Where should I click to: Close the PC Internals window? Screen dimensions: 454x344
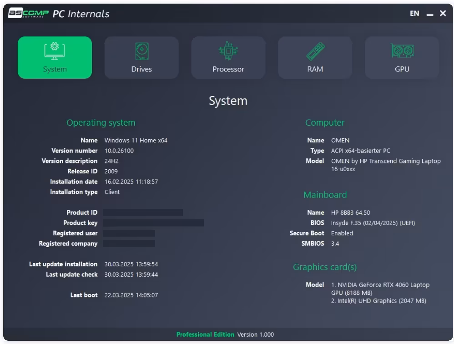(x=443, y=14)
